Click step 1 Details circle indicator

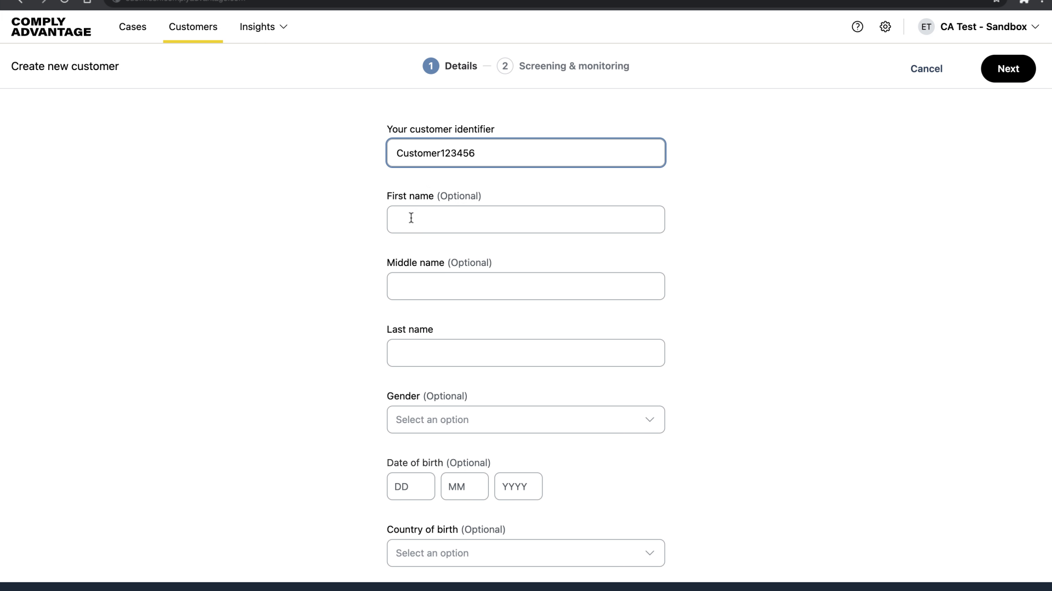coord(431,66)
